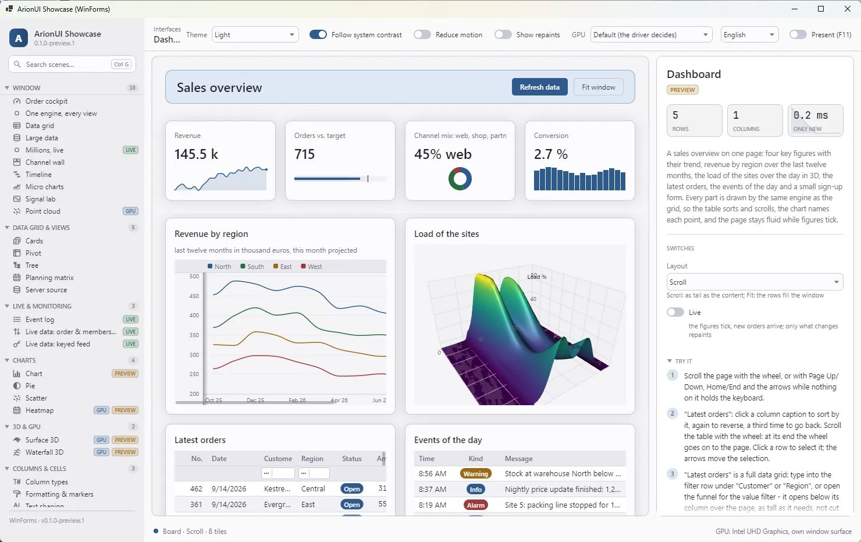The width and height of the screenshot is (861, 542).
Task: Select Live data: keyed feed
Action: click(x=58, y=344)
